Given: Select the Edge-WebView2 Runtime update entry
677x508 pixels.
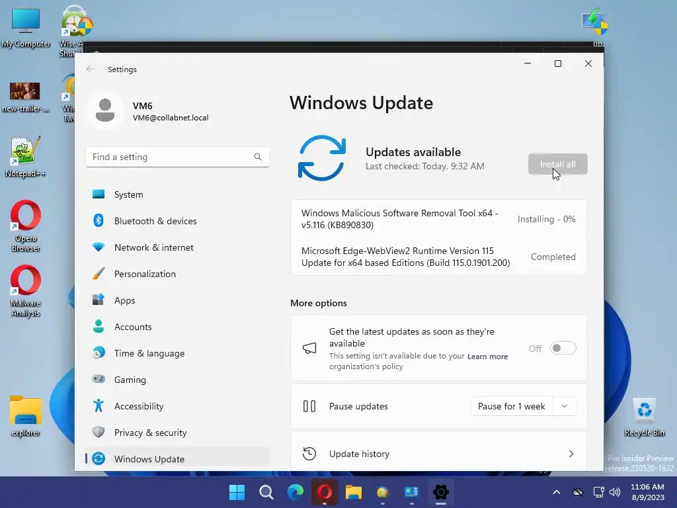Looking at the screenshot, I should pos(439,257).
